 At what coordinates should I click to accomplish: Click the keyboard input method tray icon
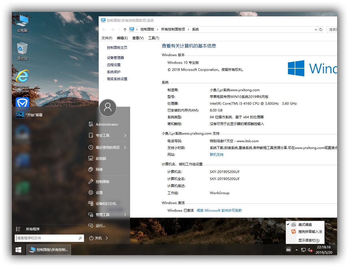click(x=288, y=249)
